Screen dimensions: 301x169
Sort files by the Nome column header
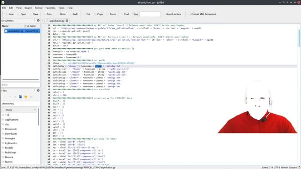pyautogui.click(x=19, y=110)
